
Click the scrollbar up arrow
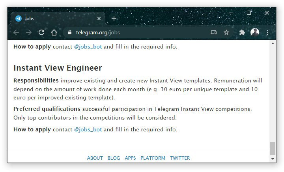point(273,43)
